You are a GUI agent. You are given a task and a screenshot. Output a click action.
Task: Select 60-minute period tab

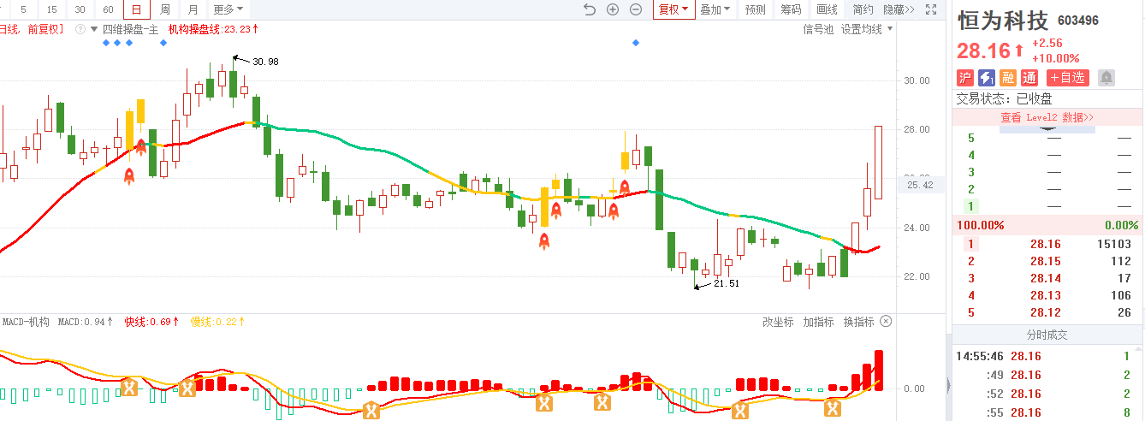click(x=108, y=9)
